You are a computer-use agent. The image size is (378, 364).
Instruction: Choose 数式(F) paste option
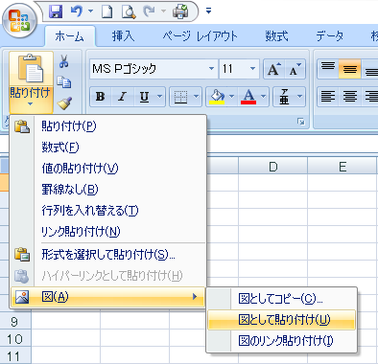tap(108, 148)
